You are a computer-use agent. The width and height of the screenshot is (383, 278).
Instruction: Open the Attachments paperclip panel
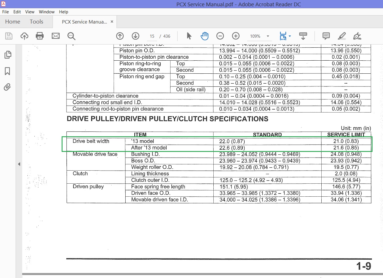coord(7,87)
